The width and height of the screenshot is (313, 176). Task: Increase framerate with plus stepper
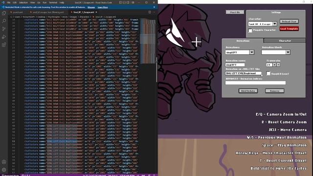(x=274, y=65)
